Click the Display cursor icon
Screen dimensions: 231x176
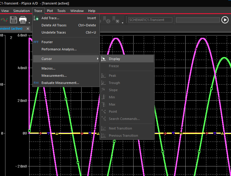pyautogui.click(x=104, y=59)
